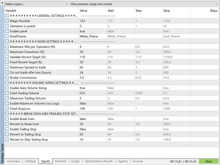Click the Stop column header

tap(176, 11)
